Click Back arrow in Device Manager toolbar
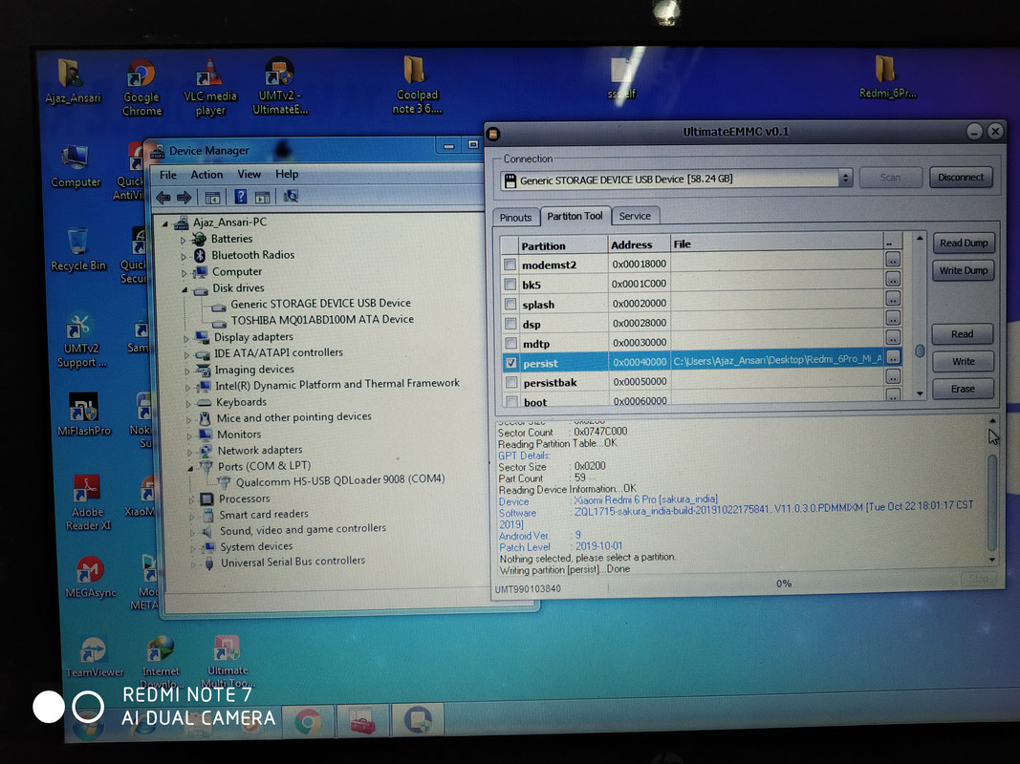Screen dimensions: 1020x764 click(x=163, y=197)
